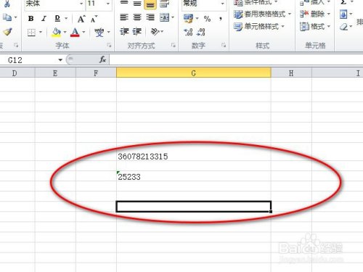The width and height of the screenshot is (363, 272).
Task: Select column D header
Action: (x=15, y=73)
